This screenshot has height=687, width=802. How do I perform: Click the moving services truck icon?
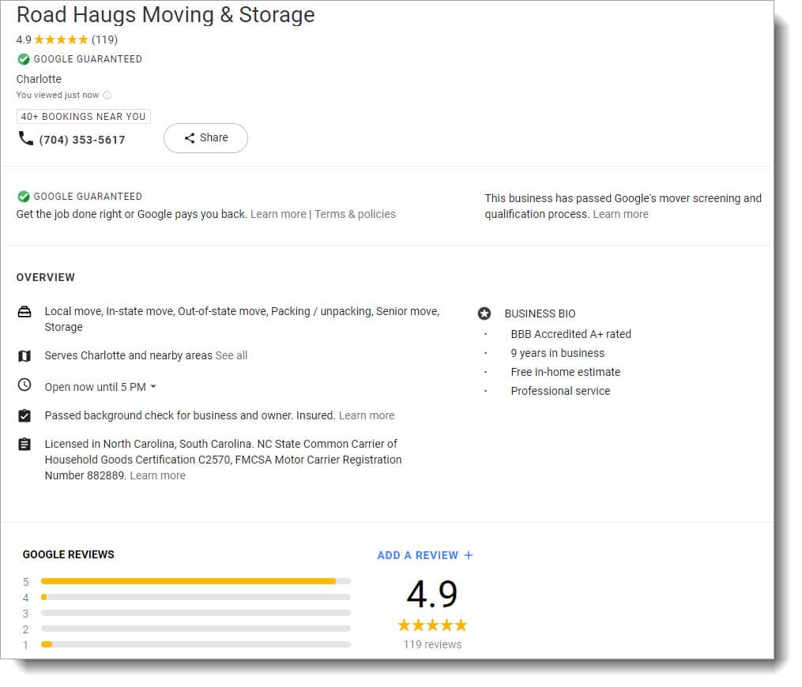24,312
